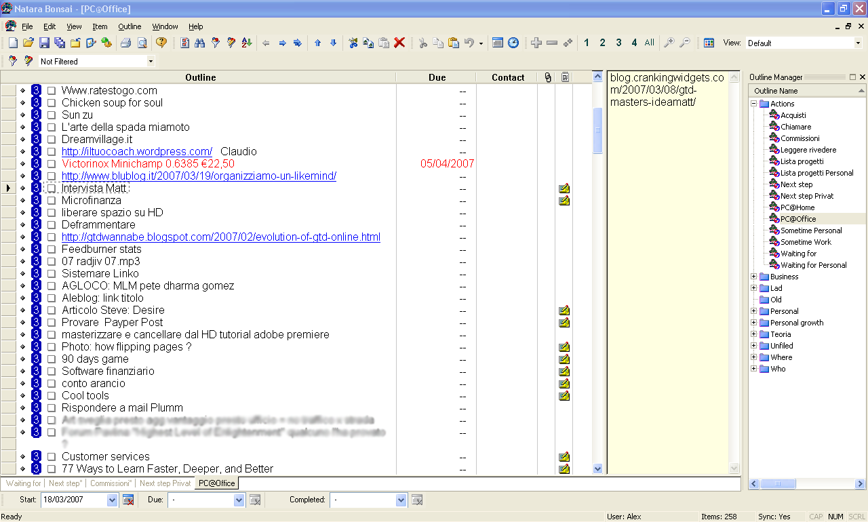Screen dimensions: 868x522
Task: Open the calendar icon in toolbar
Action: click(498, 43)
